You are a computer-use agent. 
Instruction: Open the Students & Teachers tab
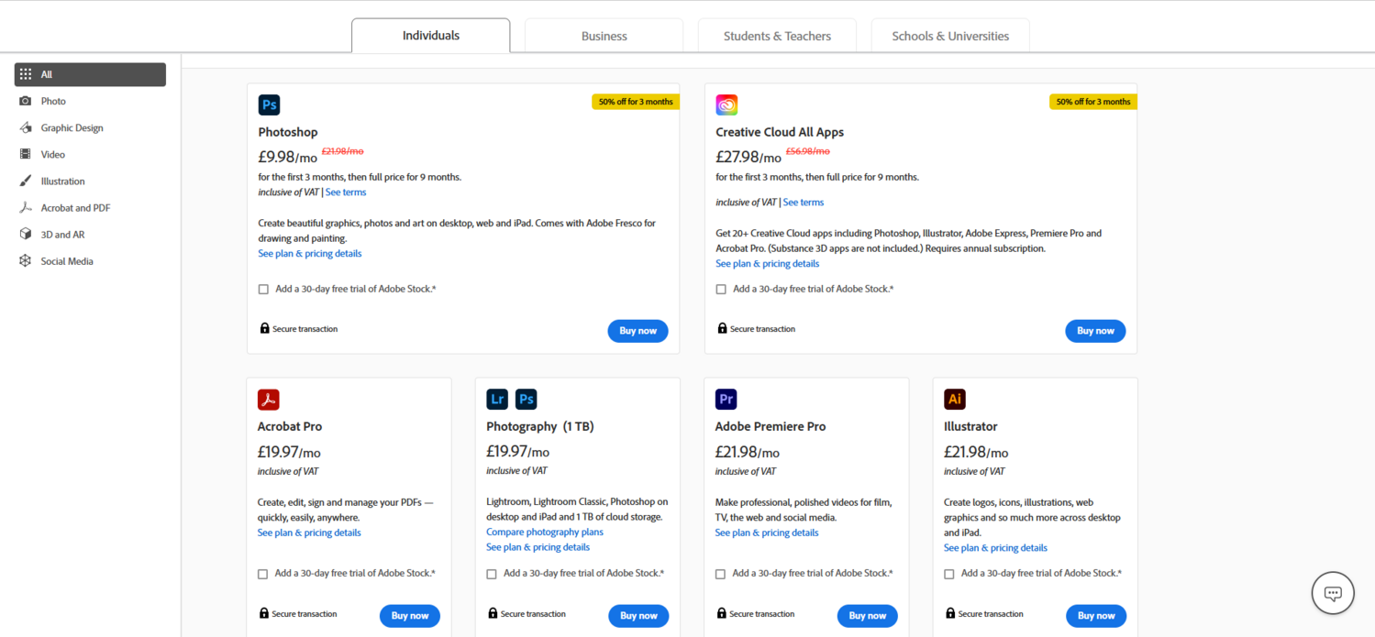[777, 36]
